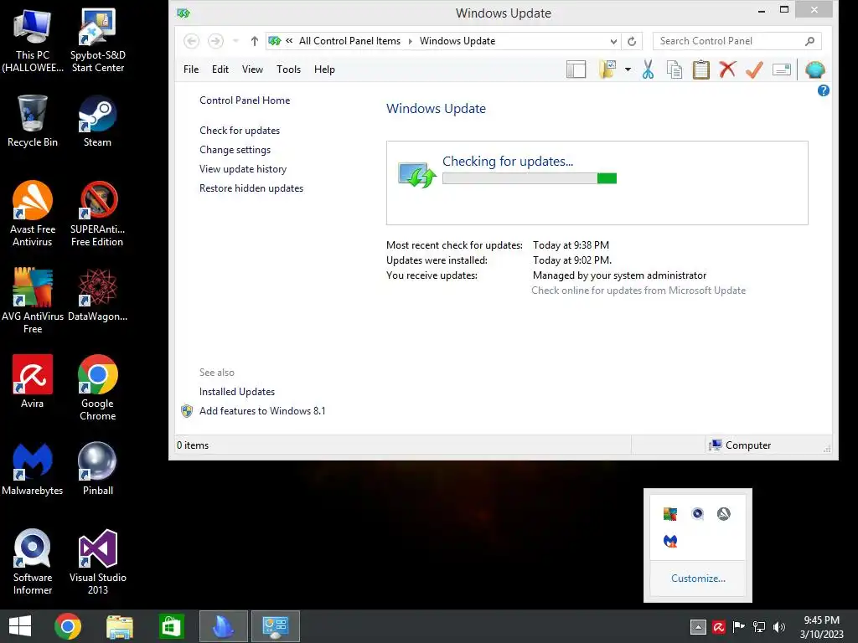Viewport: 858px width, 643px height.
Task: Click the taskbar clock showing 9:45 PM
Action: click(x=821, y=626)
